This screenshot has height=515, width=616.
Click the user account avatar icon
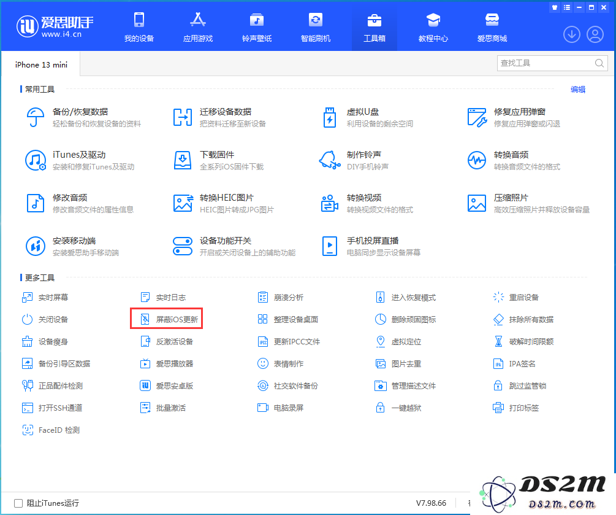(x=595, y=34)
